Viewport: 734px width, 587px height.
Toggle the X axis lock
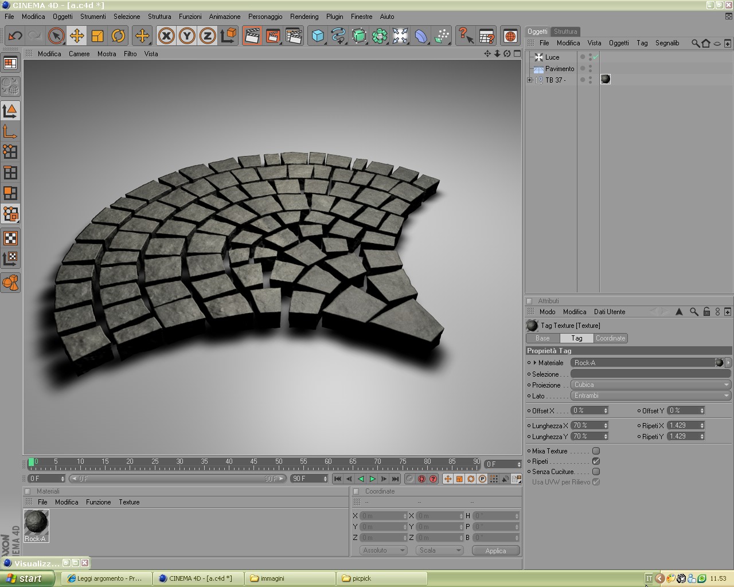click(166, 36)
